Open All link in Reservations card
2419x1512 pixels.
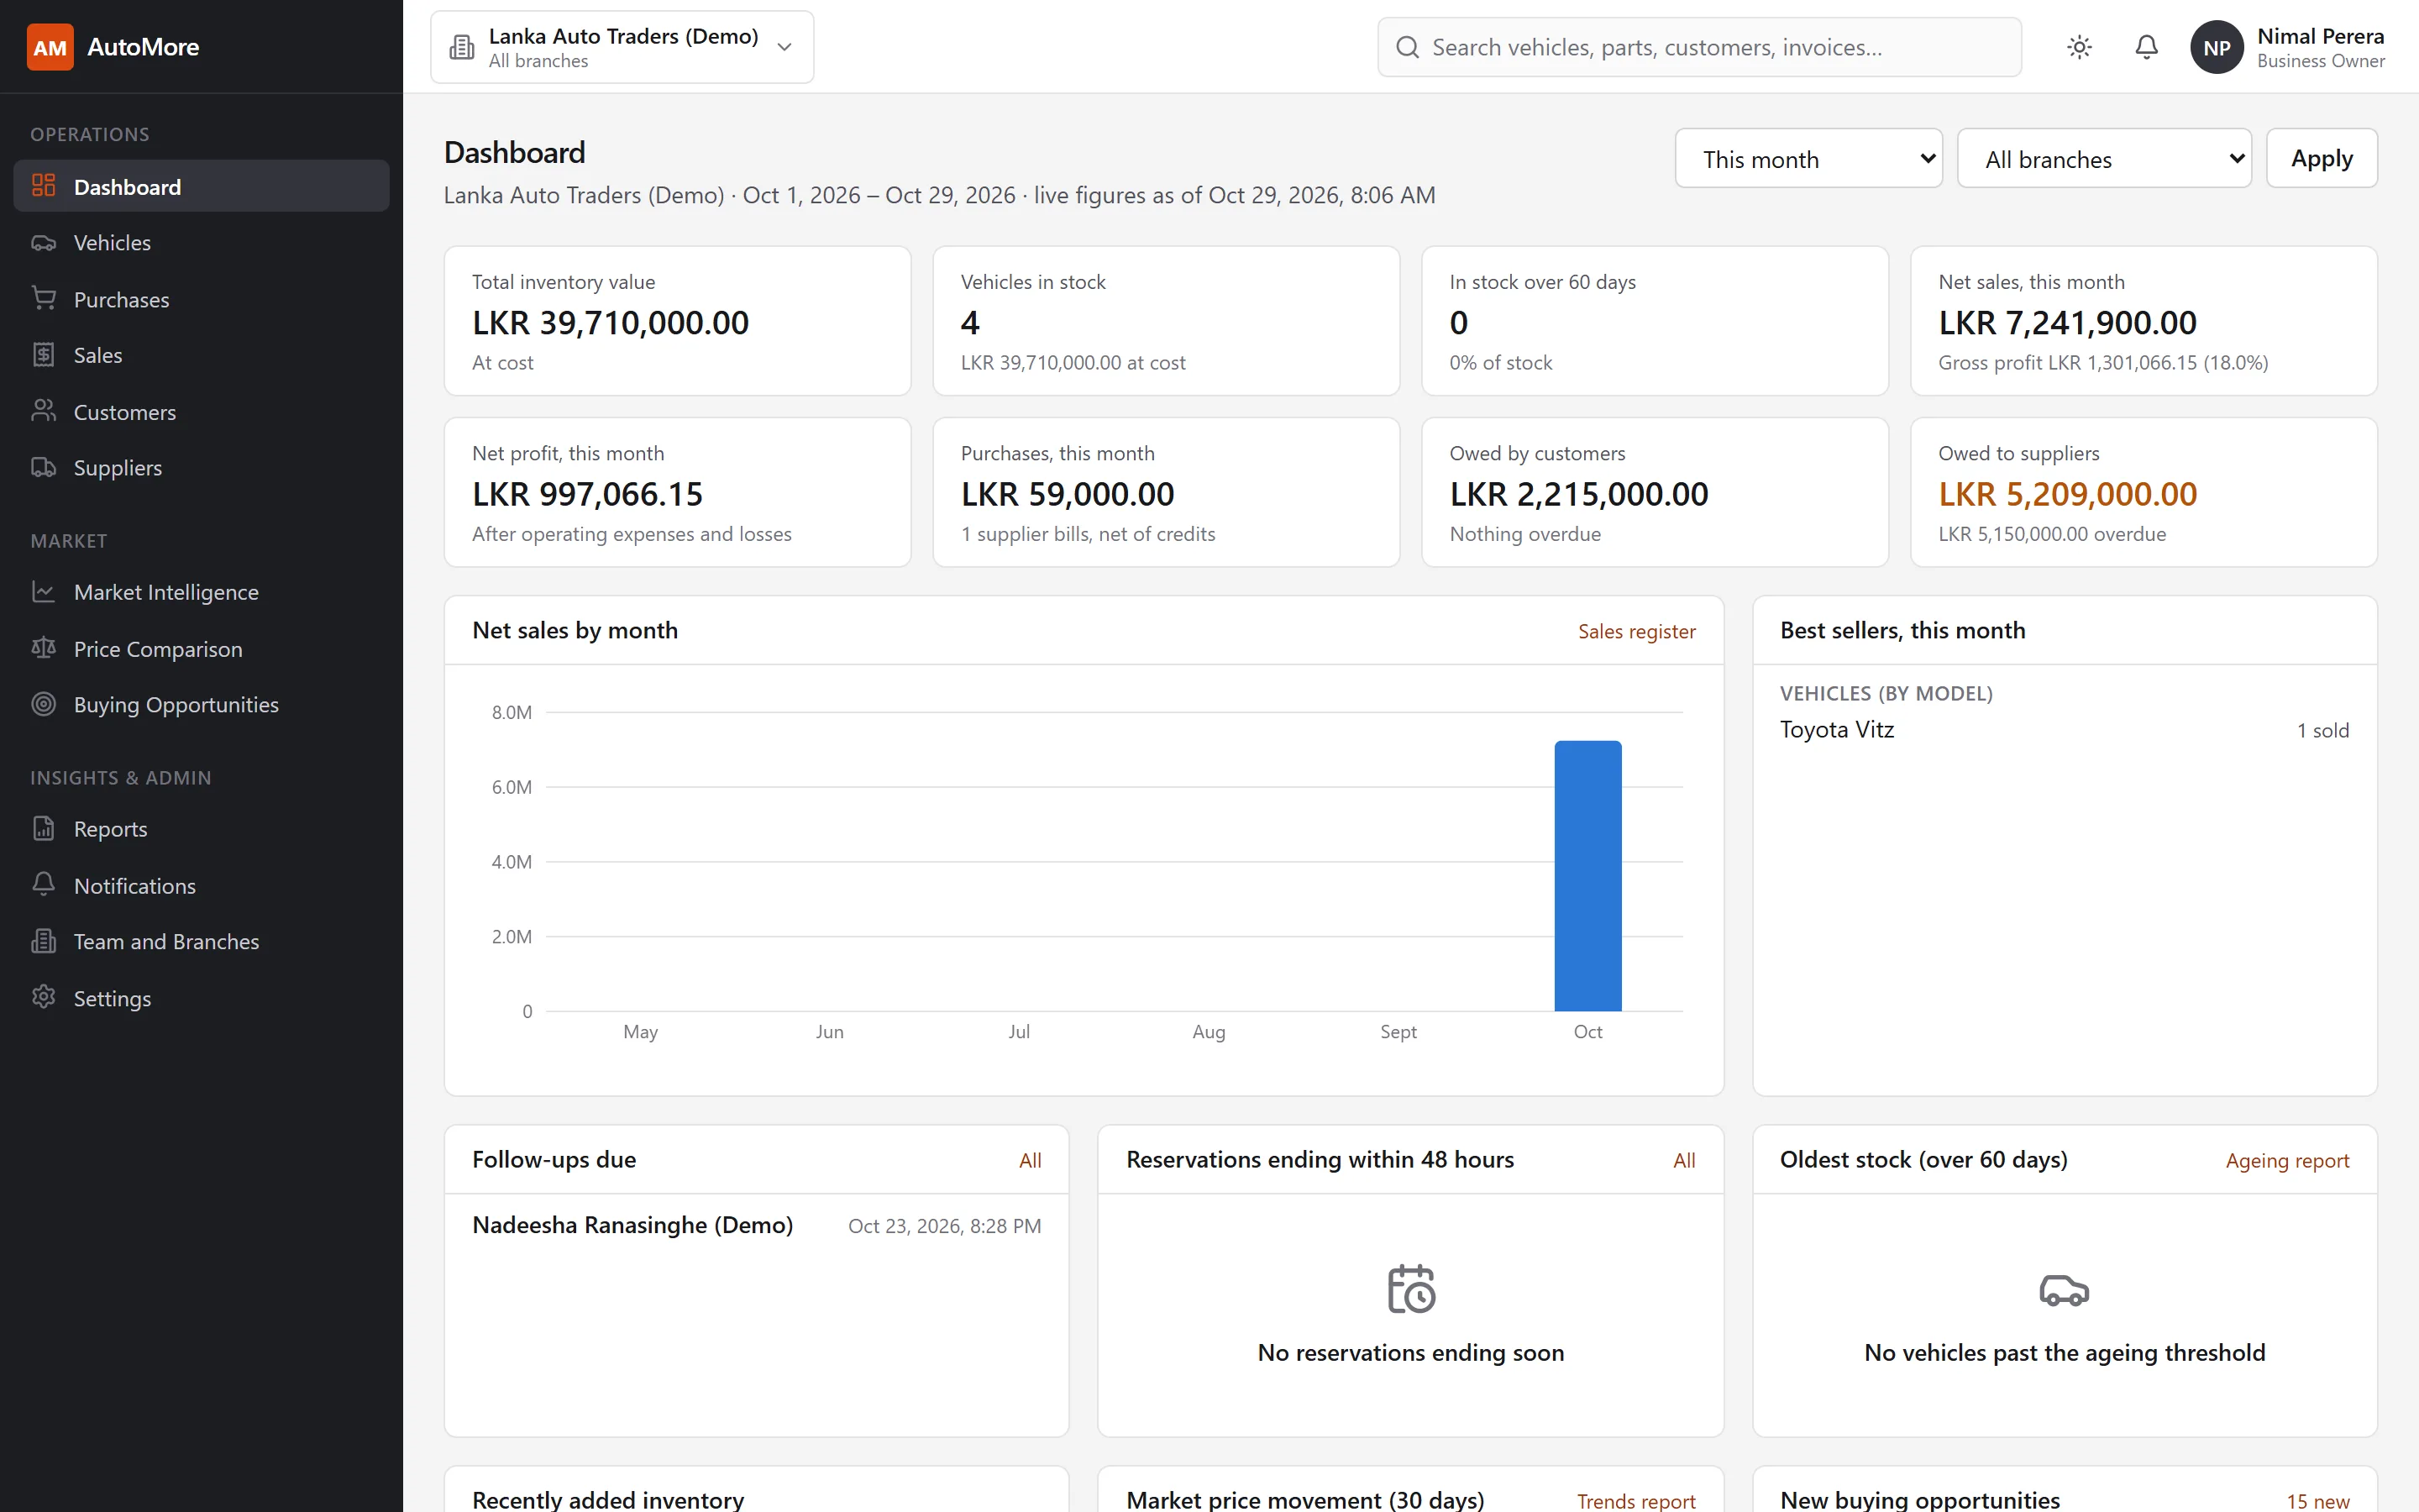click(1683, 1160)
